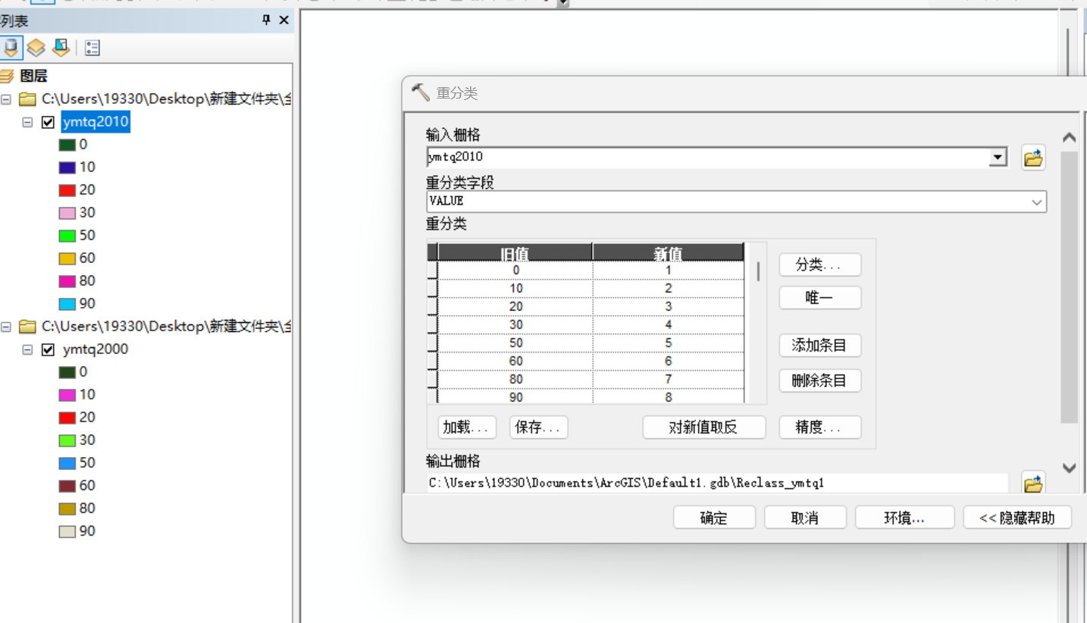Click yellow swatch 60 under ymtq2010
Screen dimensions: 1087x623
tap(67, 258)
